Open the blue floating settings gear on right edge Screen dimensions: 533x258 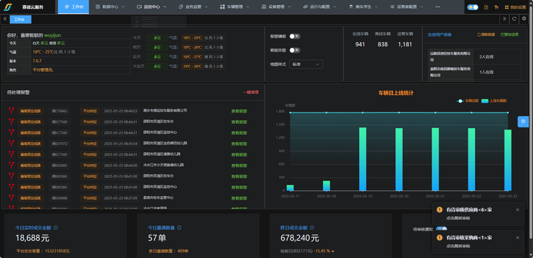tap(523, 121)
